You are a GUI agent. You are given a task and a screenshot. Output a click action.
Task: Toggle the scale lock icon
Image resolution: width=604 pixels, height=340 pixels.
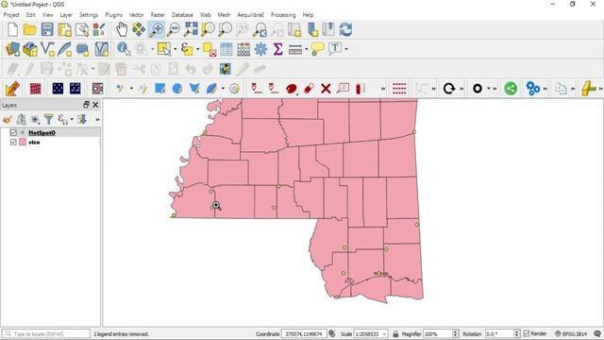click(395, 333)
